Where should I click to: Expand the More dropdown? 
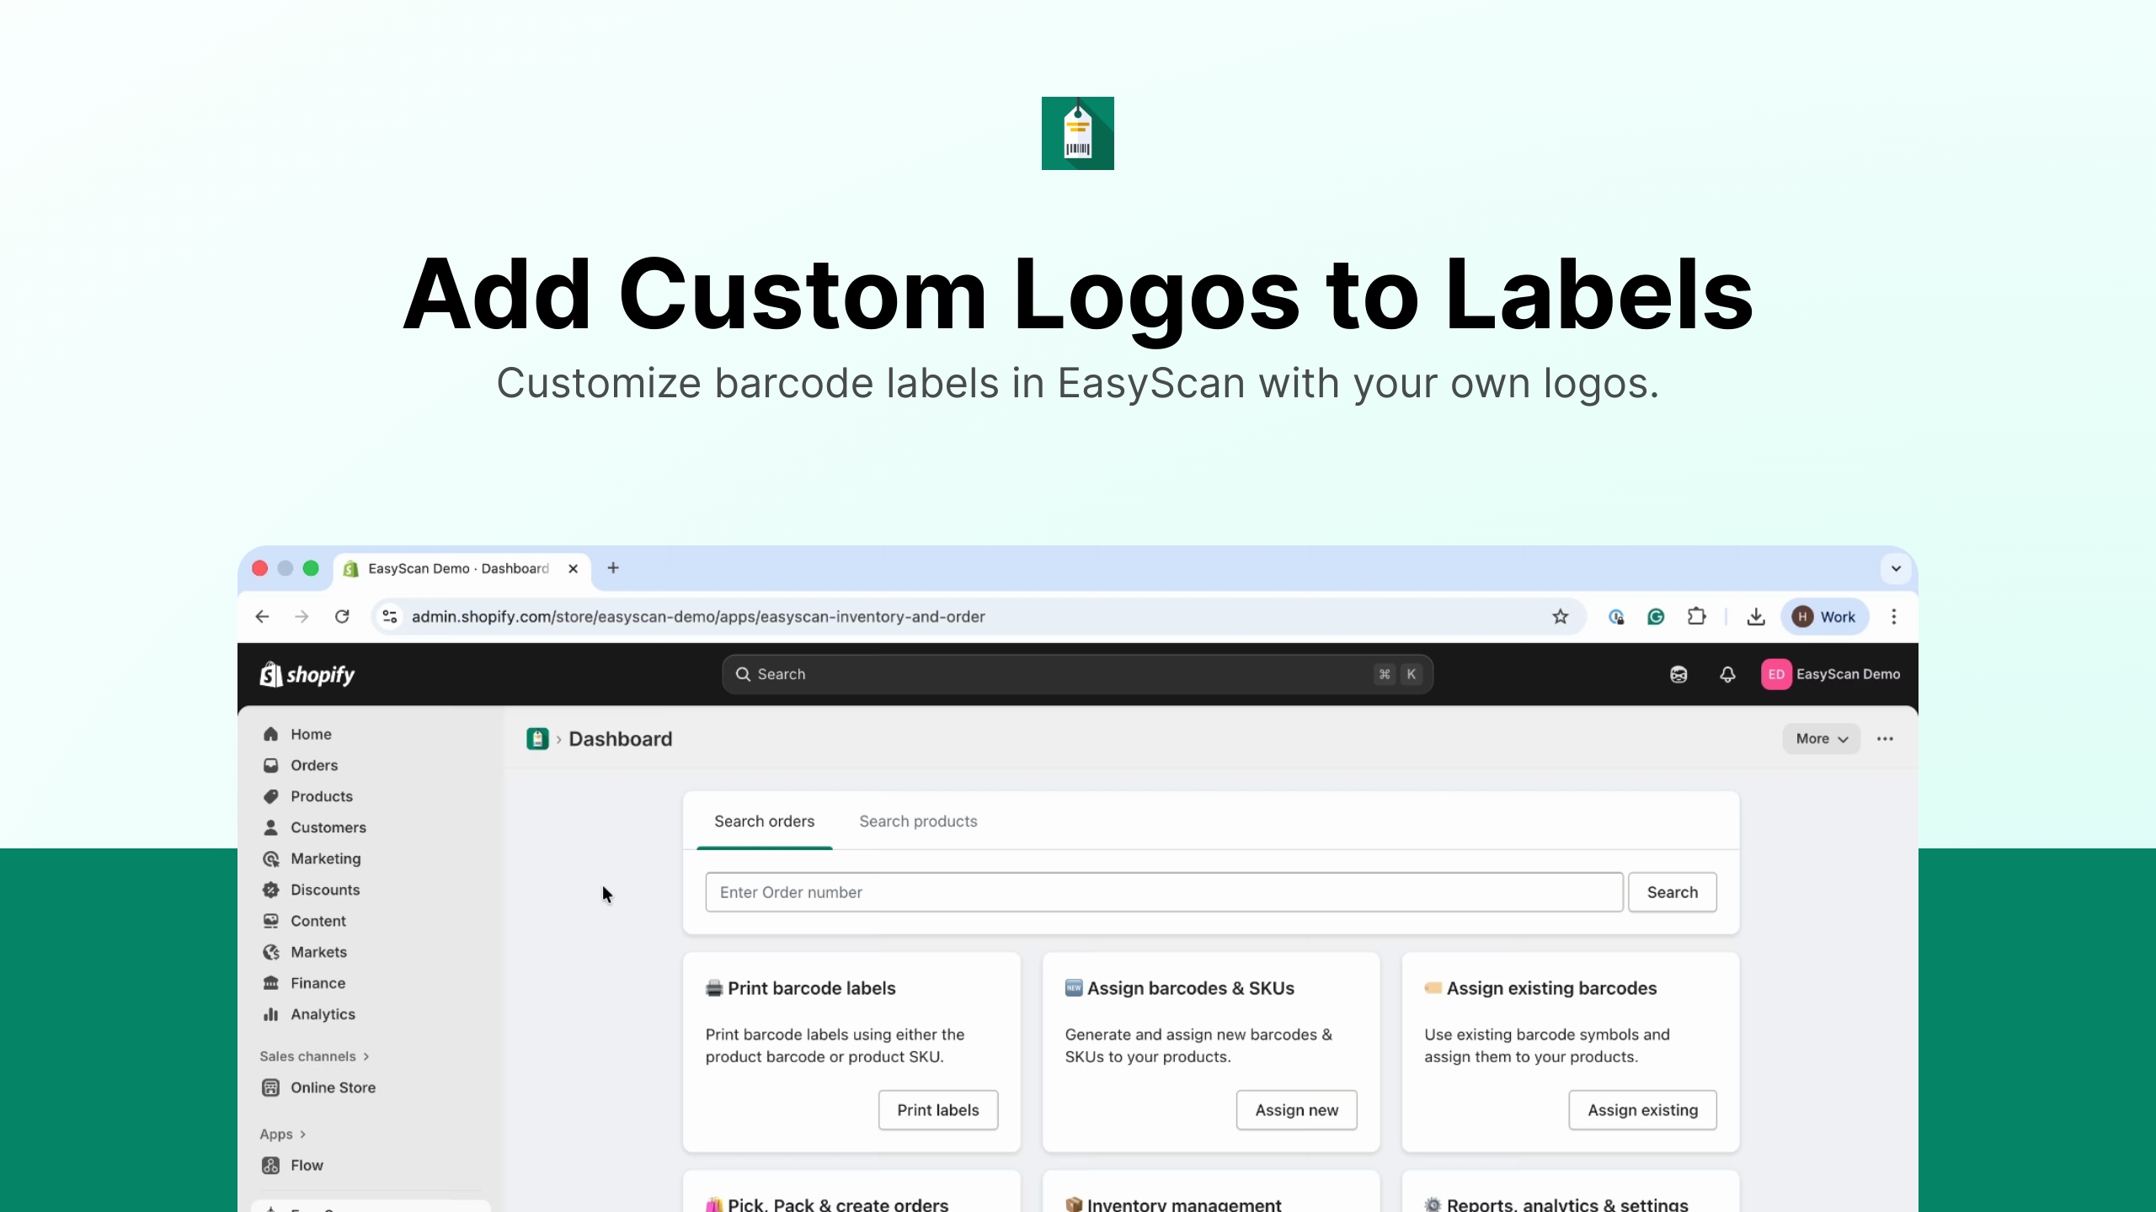(1822, 739)
